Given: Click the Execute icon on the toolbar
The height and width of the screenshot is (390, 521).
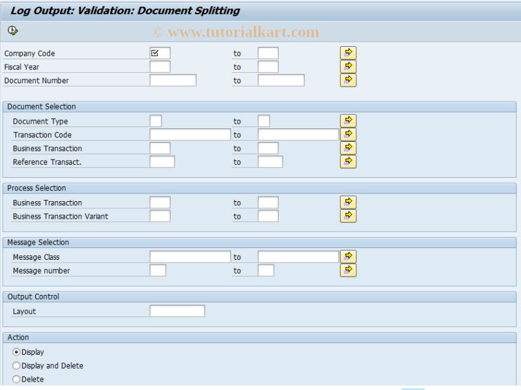Looking at the screenshot, I should pyautogui.click(x=11, y=31).
